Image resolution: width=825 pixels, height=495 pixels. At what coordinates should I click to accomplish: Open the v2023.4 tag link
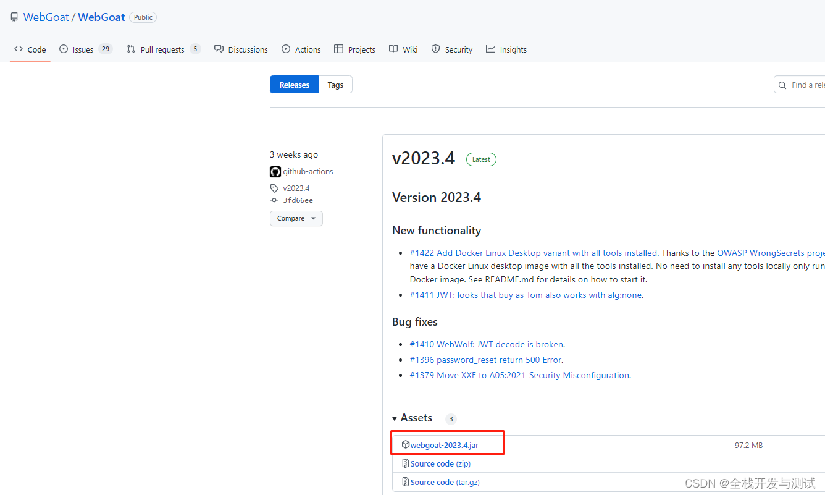[296, 188]
